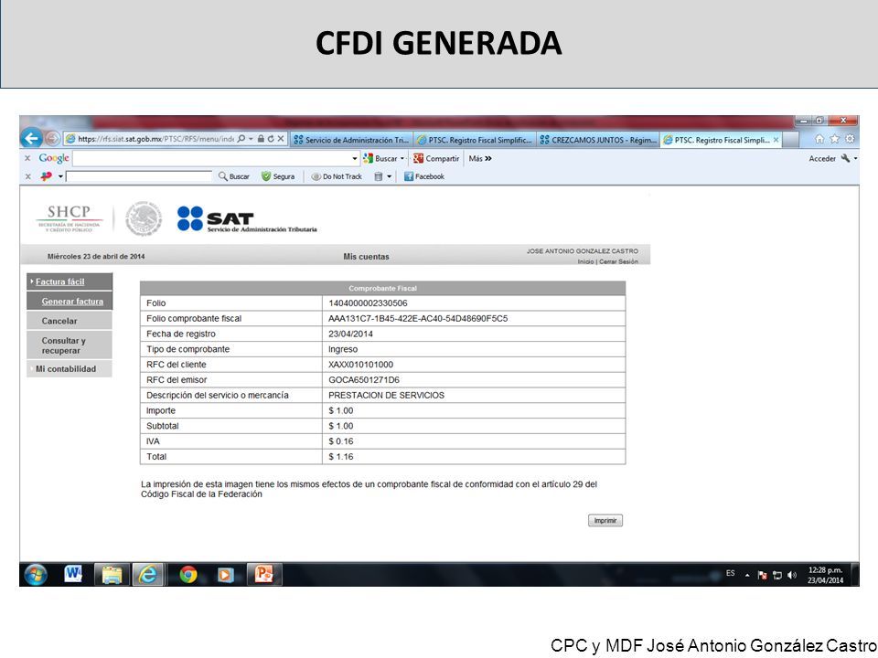Click the Segura shield button
Image resolution: width=878 pixels, height=658 pixels.
coord(278,176)
